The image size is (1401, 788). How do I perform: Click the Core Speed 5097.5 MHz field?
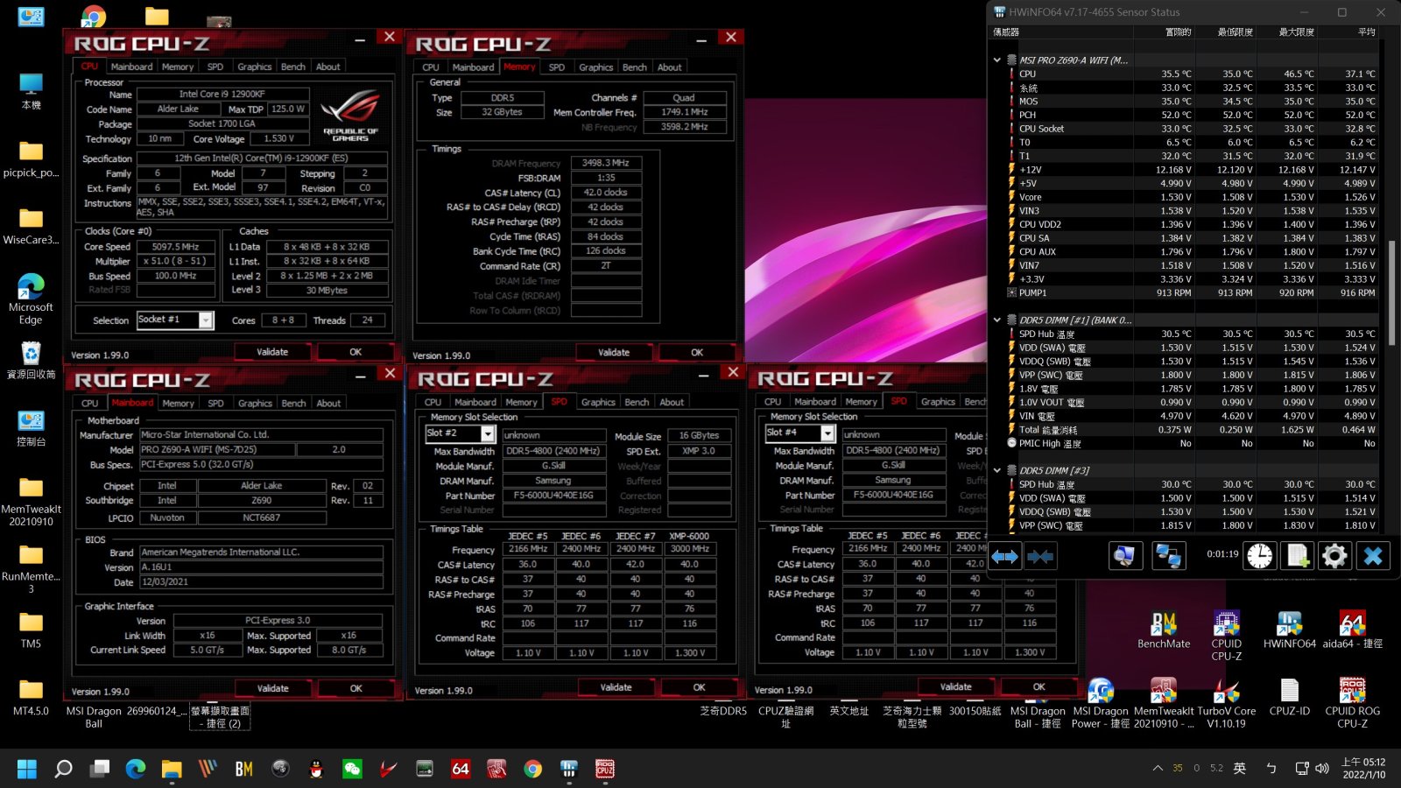[x=175, y=247]
